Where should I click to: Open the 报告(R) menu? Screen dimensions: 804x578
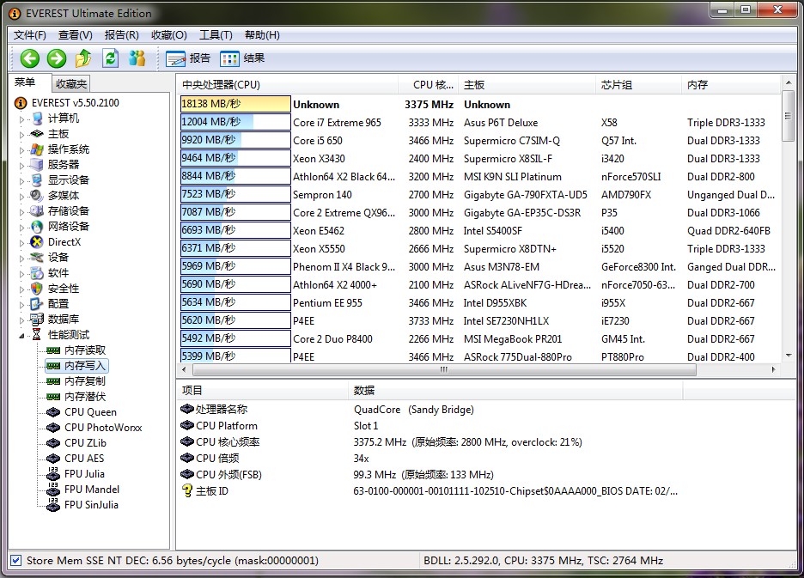point(121,35)
